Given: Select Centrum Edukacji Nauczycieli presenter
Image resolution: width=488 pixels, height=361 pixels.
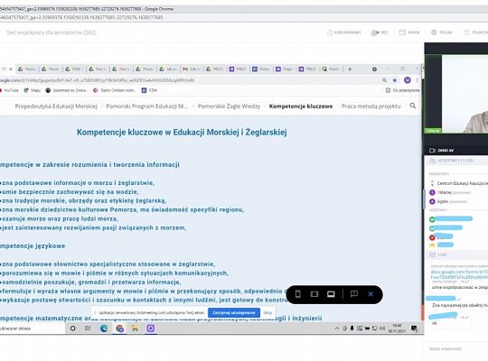Looking at the screenshot, I should tap(459, 183).
